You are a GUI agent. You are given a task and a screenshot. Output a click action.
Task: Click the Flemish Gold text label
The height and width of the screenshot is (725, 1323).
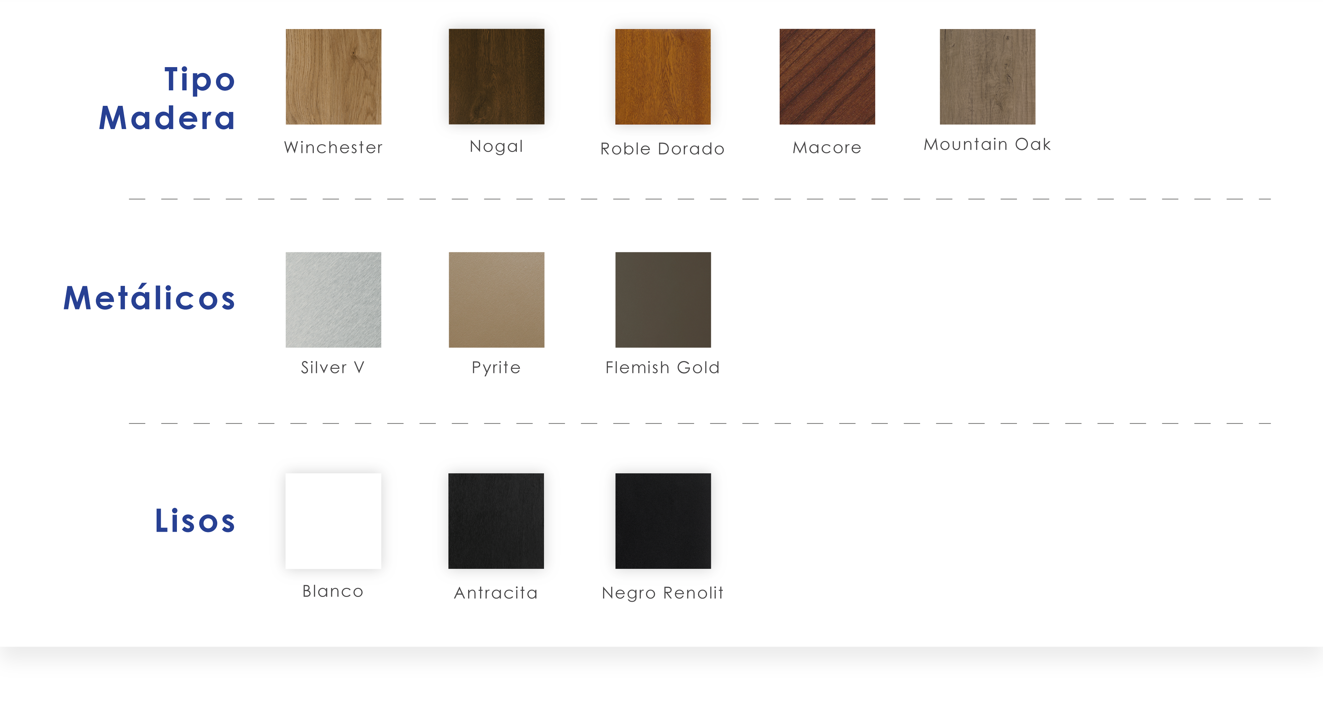tap(662, 368)
